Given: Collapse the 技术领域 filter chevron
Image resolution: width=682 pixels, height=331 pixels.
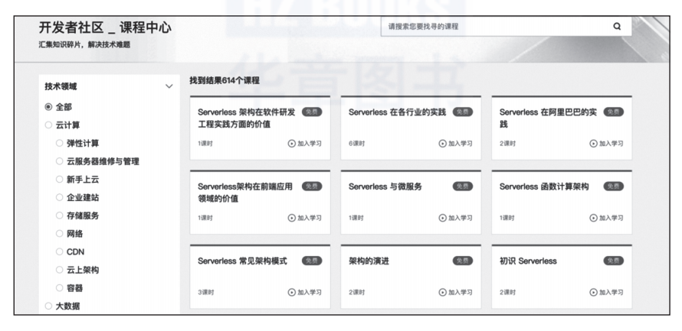Looking at the screenshot, I should (169, 86).
